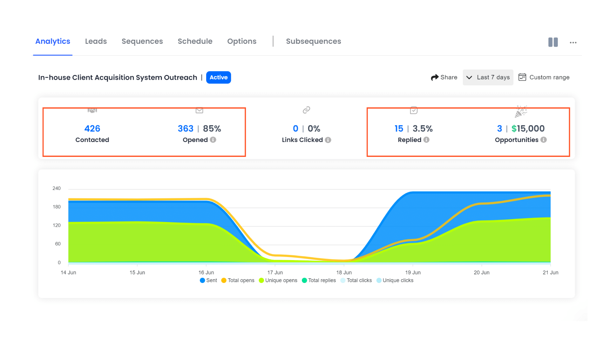Click the 3.5% reply rate
The width and height of the screenshot is (610, 343).
pyautogui.click(x=423, y=129)
